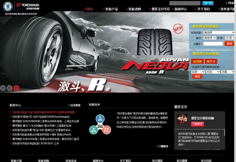Open the 優星宝贝精彩回顾 thumbnail image
Viewport: 236px width, 162px height.
tap(182, 119)
